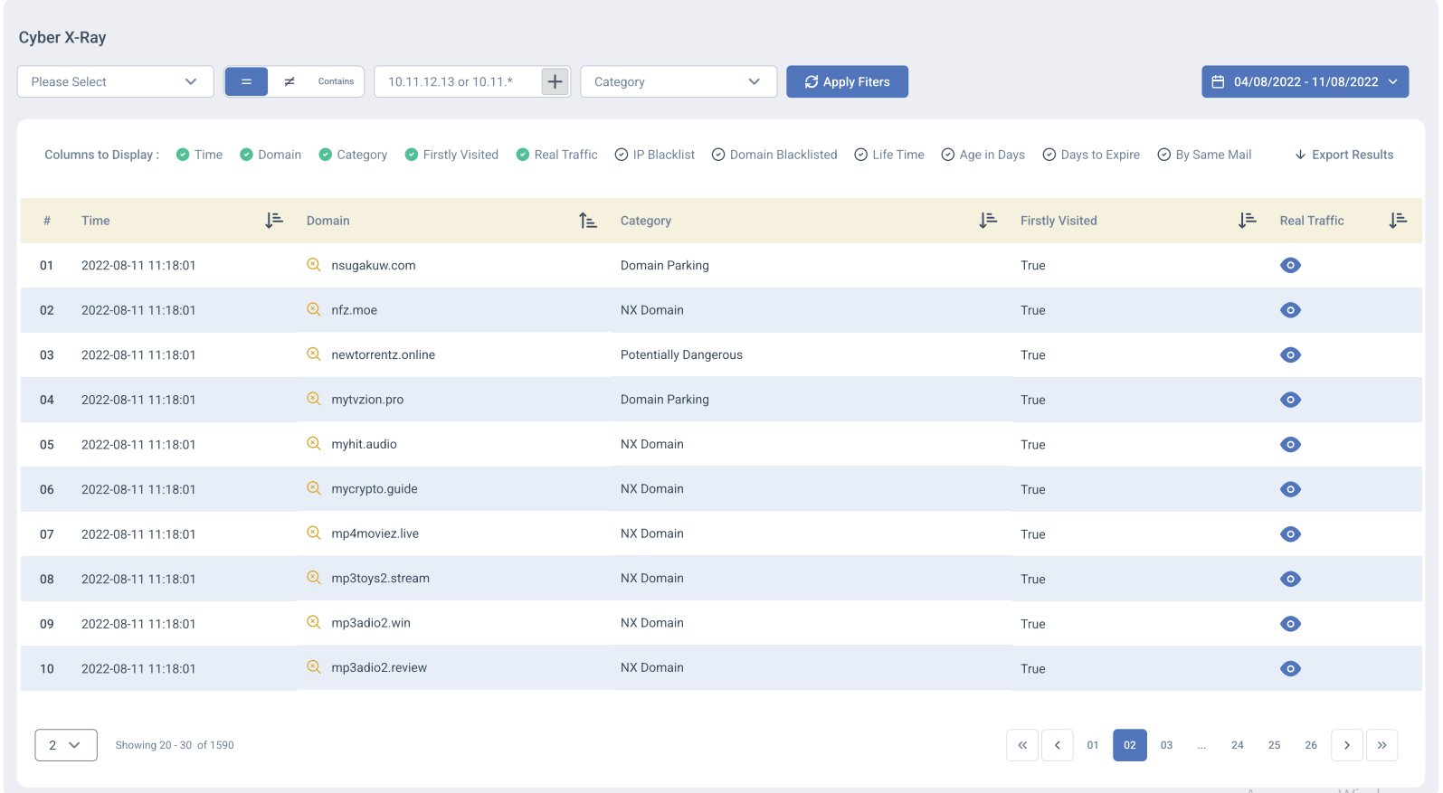Image resolution: width=1443 pixels, height=793 pixels.
Task: Click Apply Fiters button
Action: coord(847,81)
